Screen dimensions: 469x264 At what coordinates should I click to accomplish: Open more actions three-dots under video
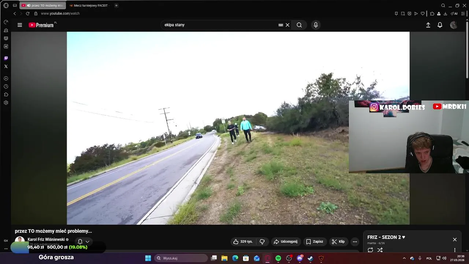tap(355, 242)
